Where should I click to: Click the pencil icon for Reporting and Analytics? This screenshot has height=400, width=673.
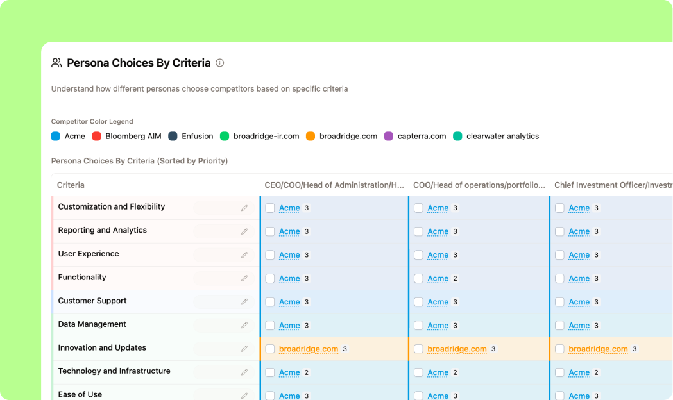(x=244, y=231)
